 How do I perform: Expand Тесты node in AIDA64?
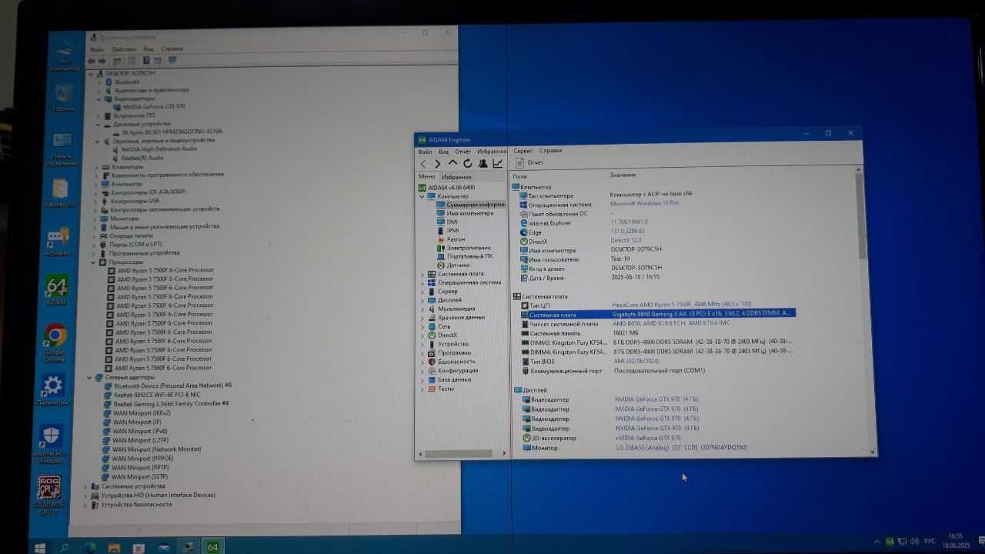(x=422, y=389)
